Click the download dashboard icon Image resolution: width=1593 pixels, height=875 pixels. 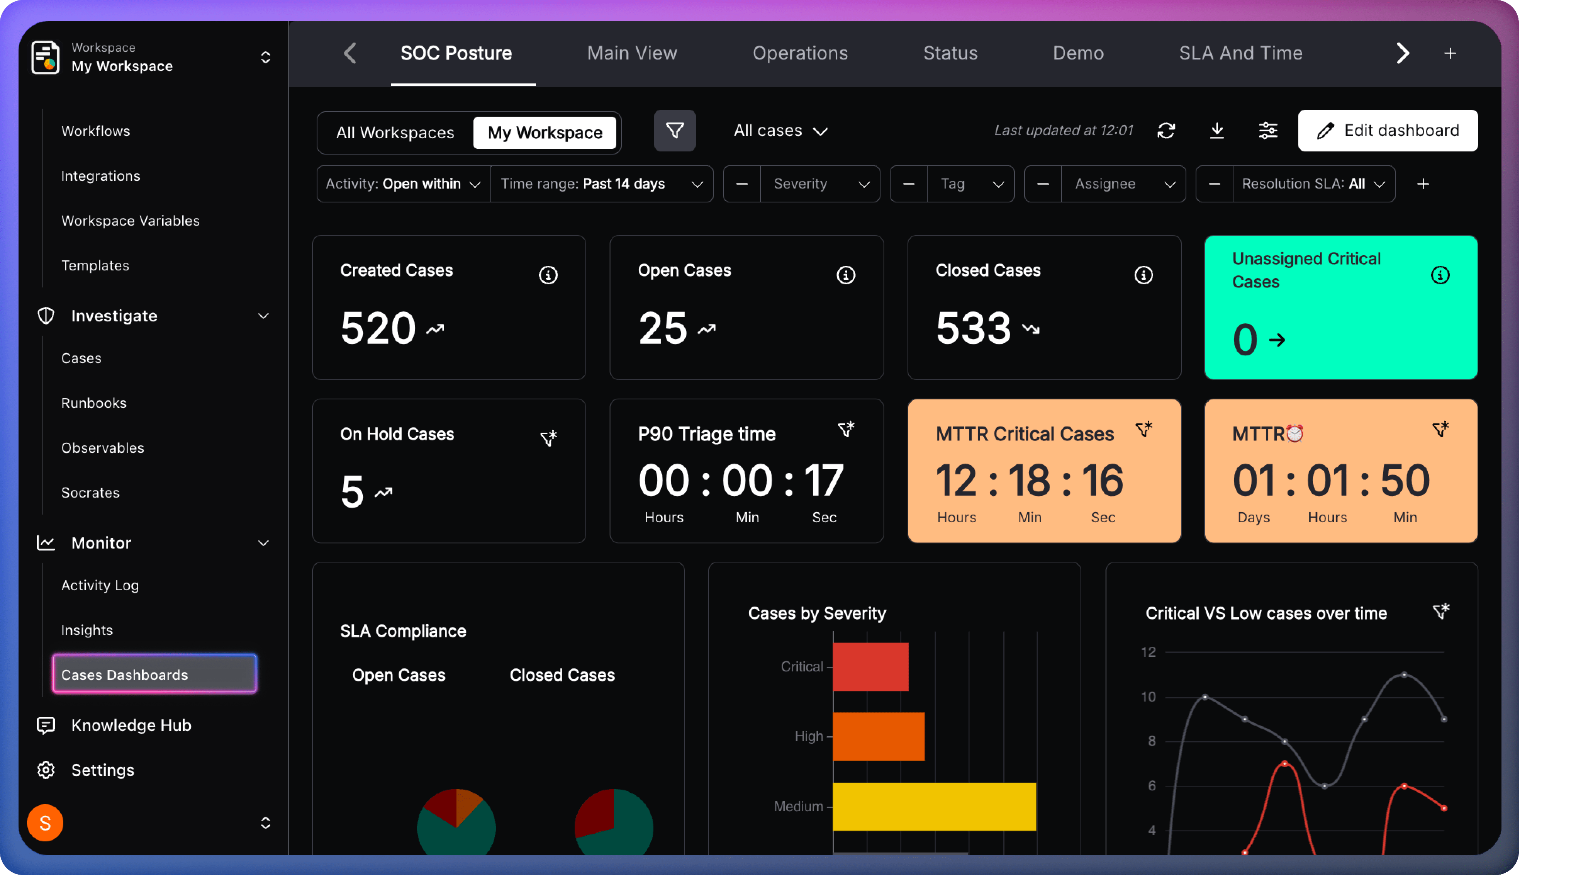coord(1216,131)
